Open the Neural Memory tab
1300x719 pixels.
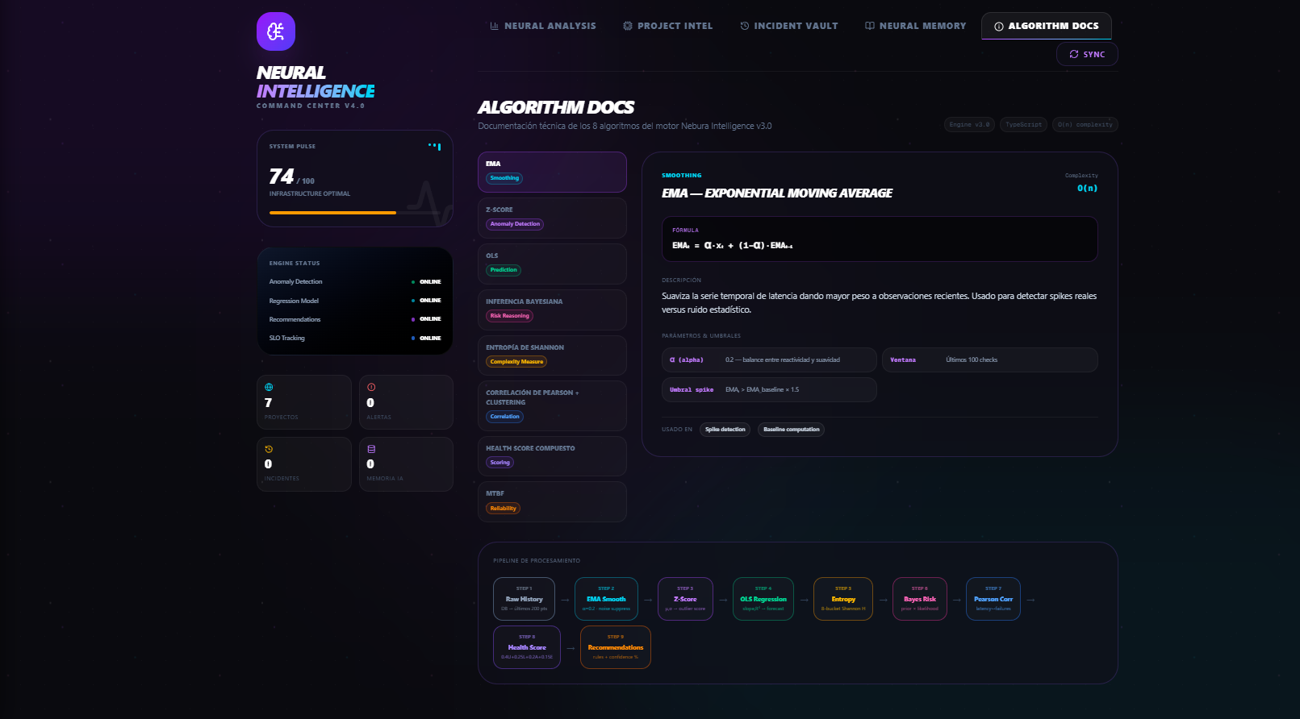click(915, 26)
